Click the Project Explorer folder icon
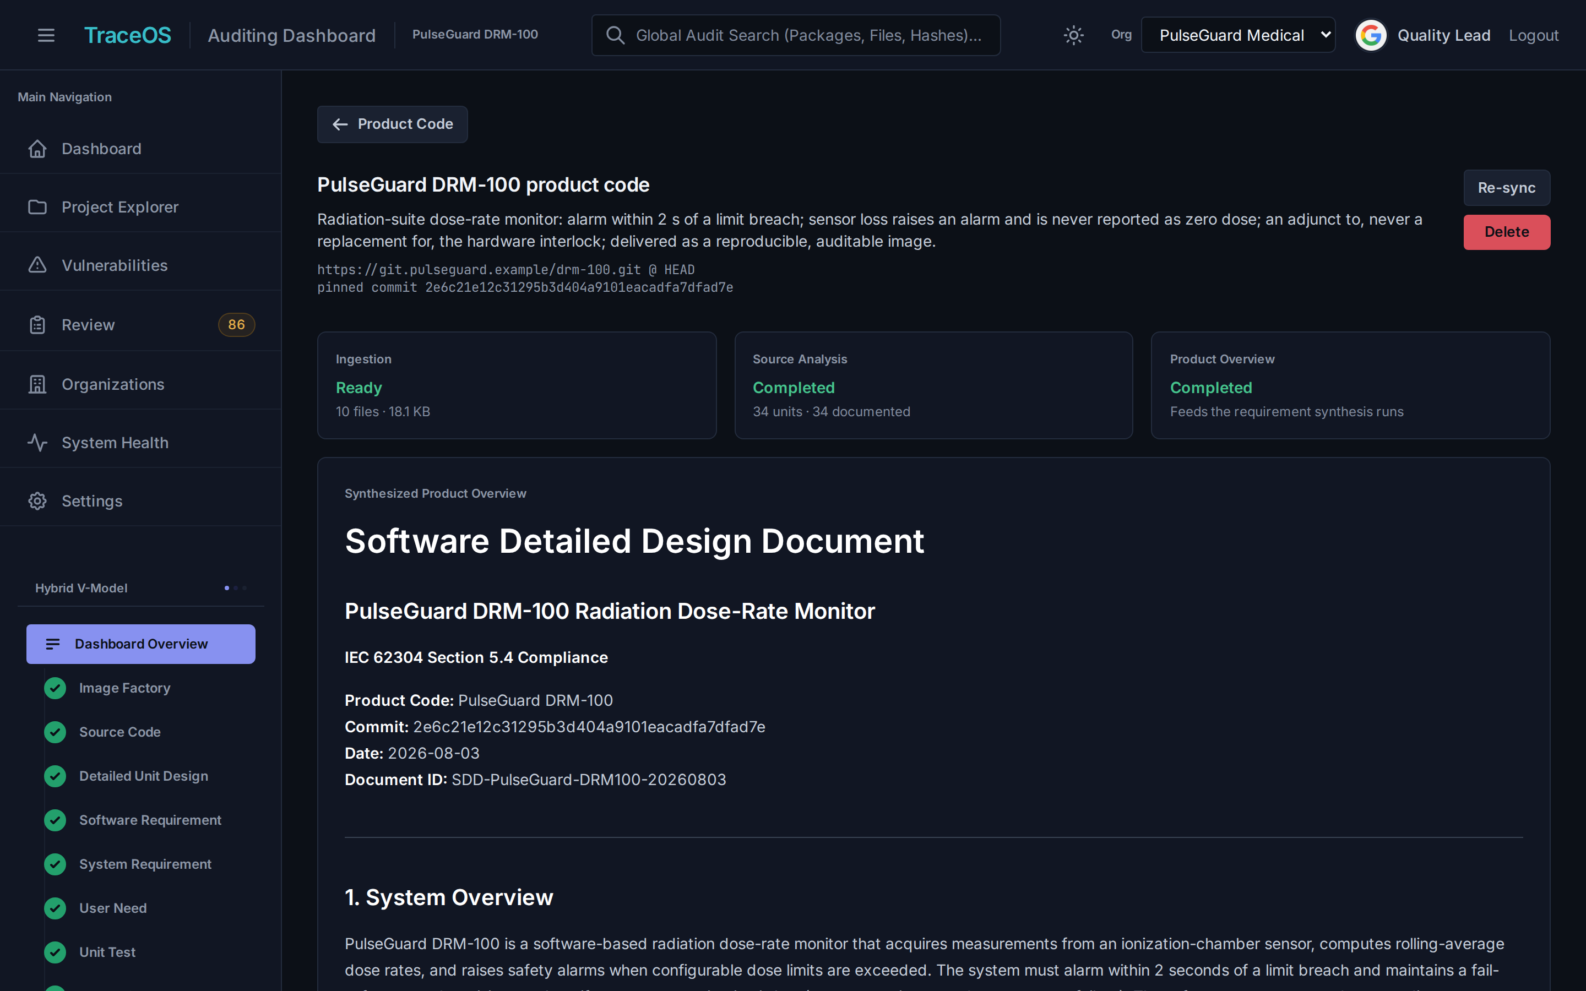The height and width of the screenshot is (991, 1586). (x=37, y=207)
